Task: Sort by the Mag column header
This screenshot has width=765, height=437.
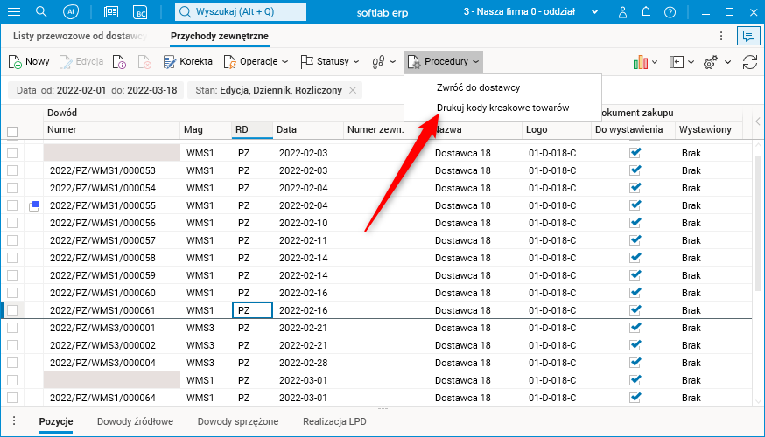Action: tap(205, 129)
